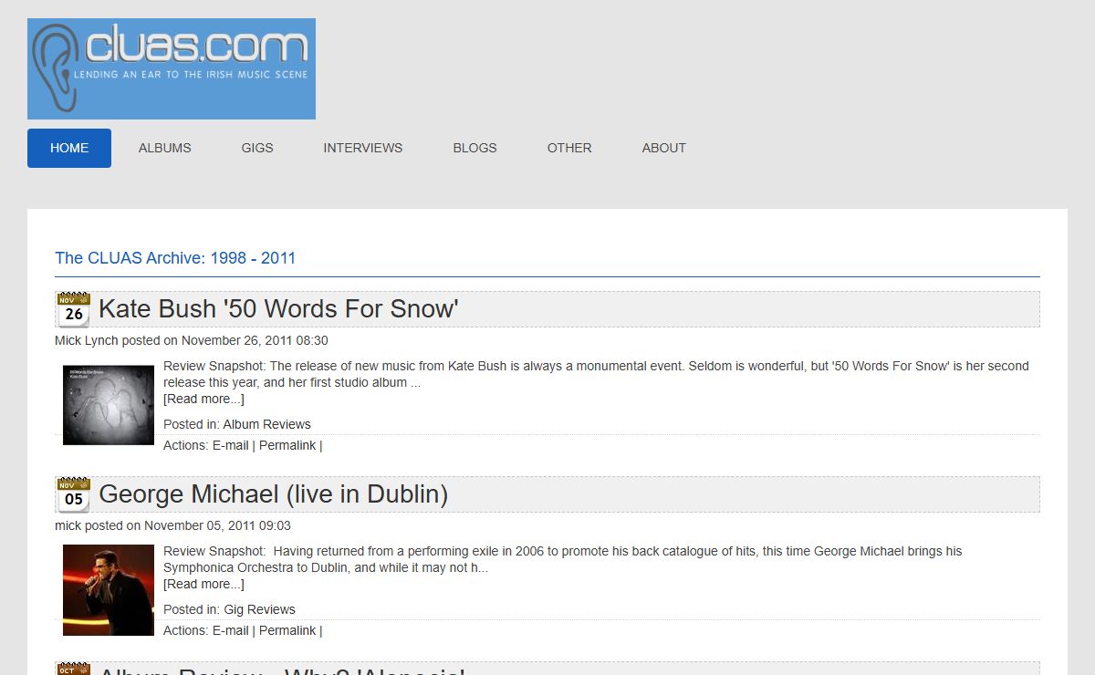The image size is (1095, 675).
Task: E-mail the George Michael post
Action: click(x=231, y=630)
